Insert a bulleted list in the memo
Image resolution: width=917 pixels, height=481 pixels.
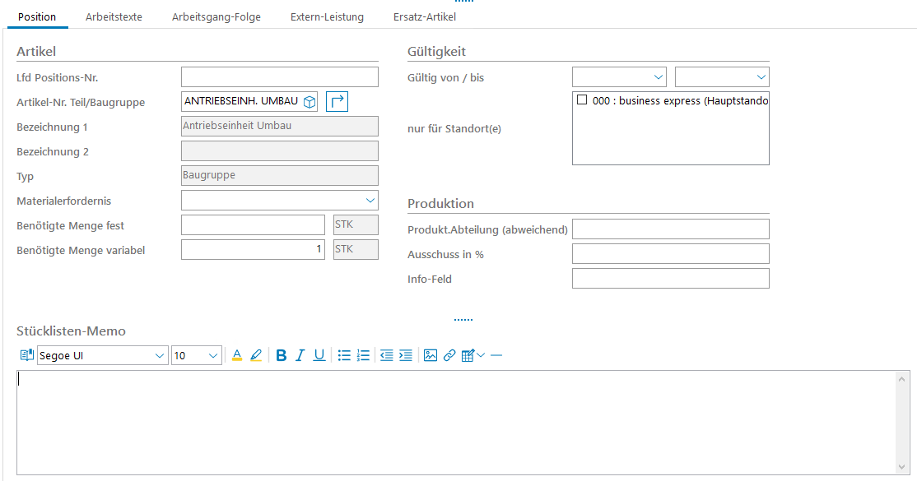tap(344, 355)
